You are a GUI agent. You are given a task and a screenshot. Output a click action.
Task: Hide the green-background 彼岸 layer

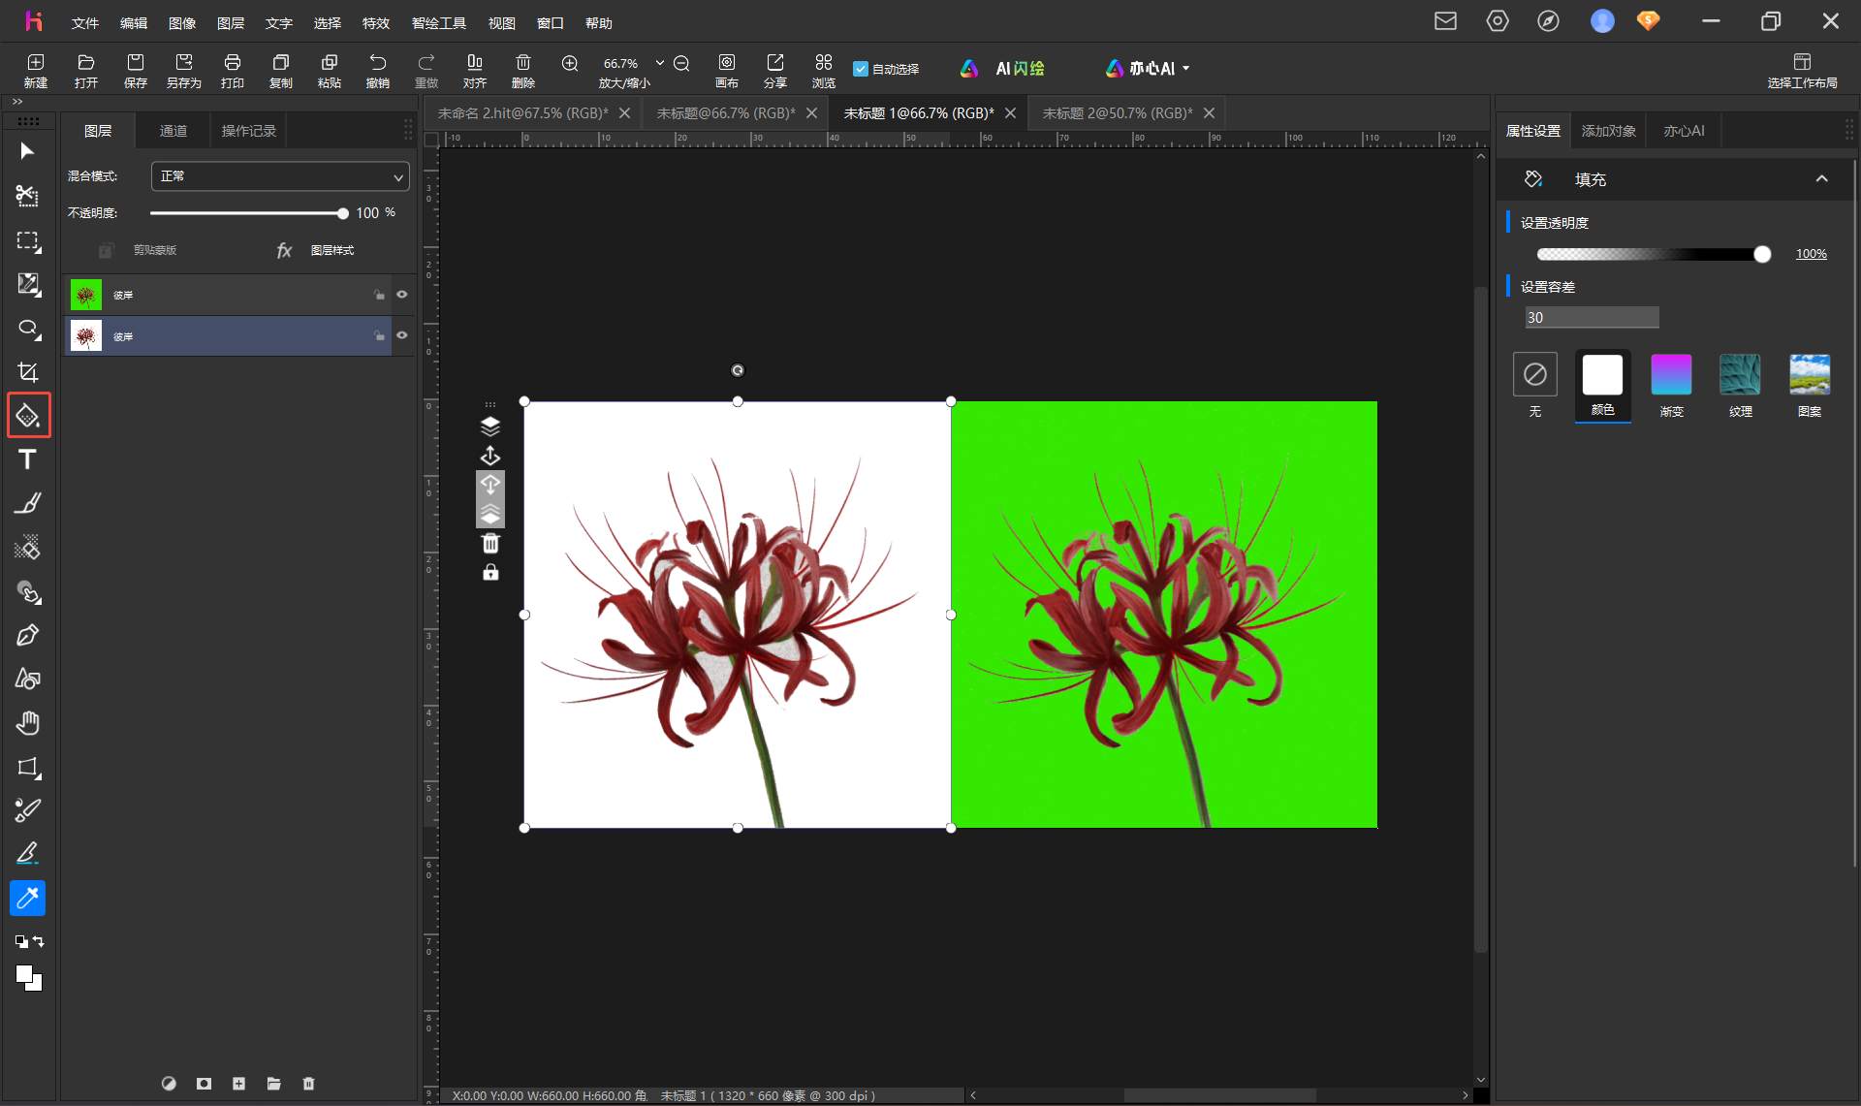tap(402, 295)
